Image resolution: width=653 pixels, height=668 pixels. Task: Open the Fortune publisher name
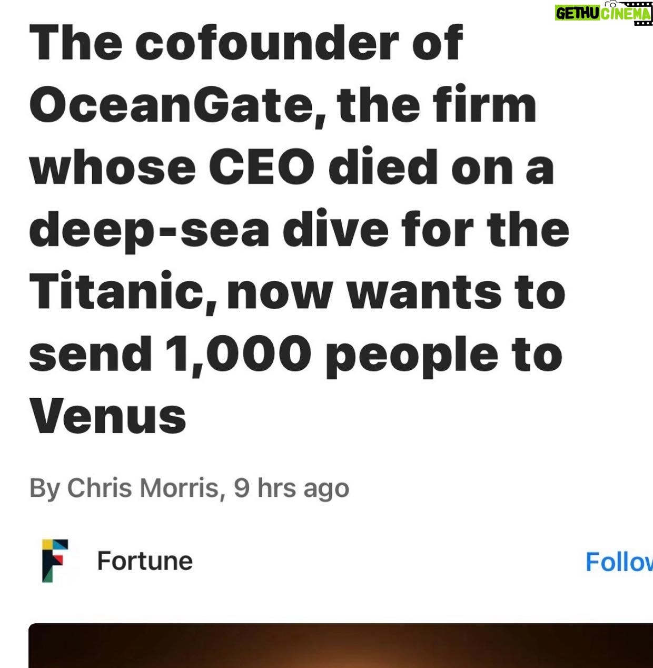(145, 561)
